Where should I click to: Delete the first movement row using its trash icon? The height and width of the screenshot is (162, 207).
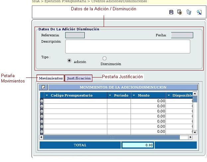(x=42, y=101)
